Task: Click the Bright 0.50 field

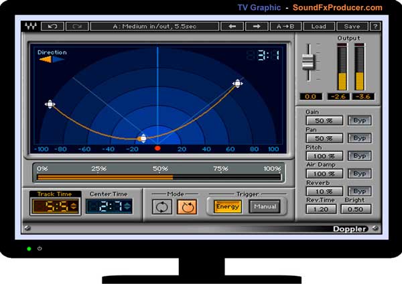Action: [356, 209]
